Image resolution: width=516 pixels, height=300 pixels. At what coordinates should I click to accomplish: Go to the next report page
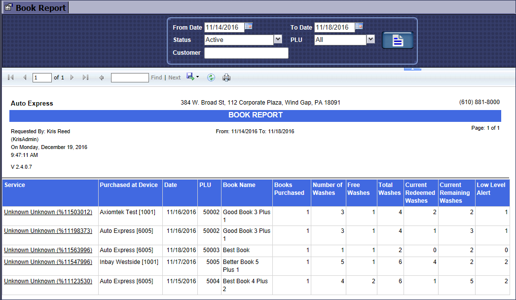click(x=72, y=77)
